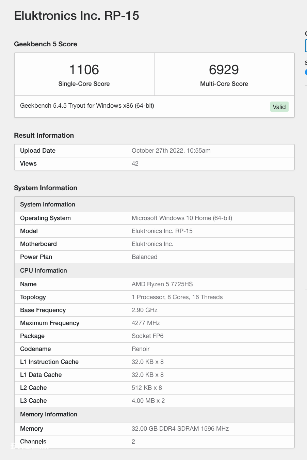Screen dimensions: 307x460
Task: Click the Package value 'Socket FP6'
Action: point(148,336)
